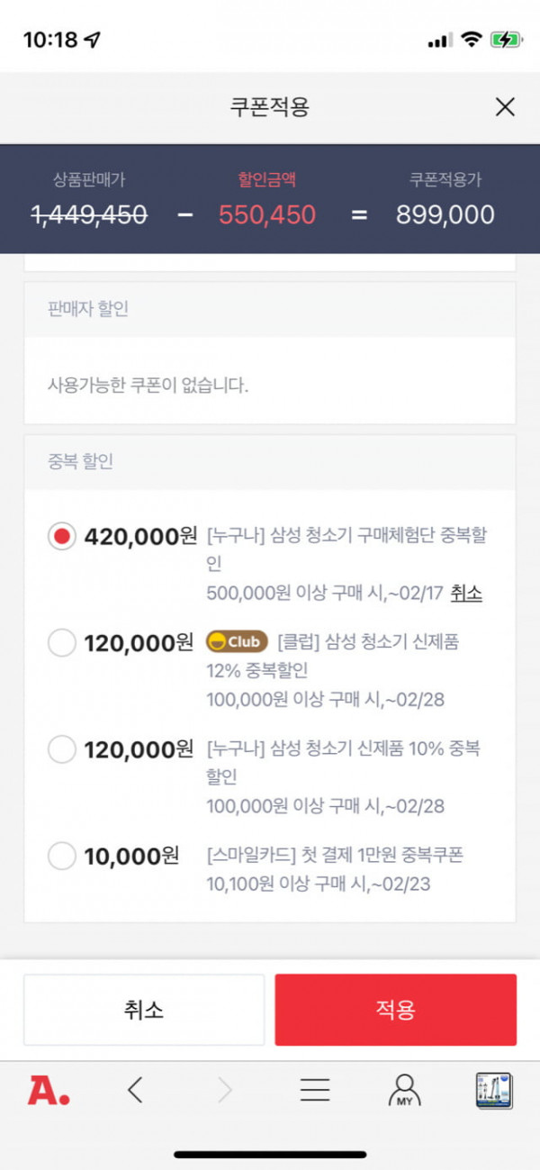The image size is (540, 1170).
Task: Tap the 판매자 할인 section header
Action: [x=270, y=309]
